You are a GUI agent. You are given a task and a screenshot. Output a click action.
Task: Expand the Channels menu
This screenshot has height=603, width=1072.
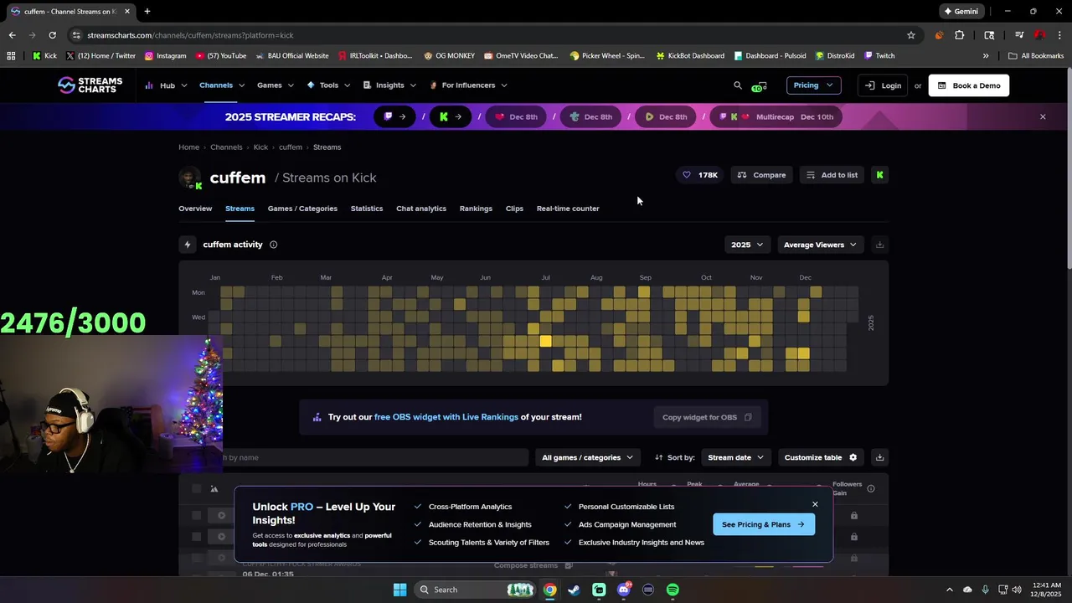point(222,85)
